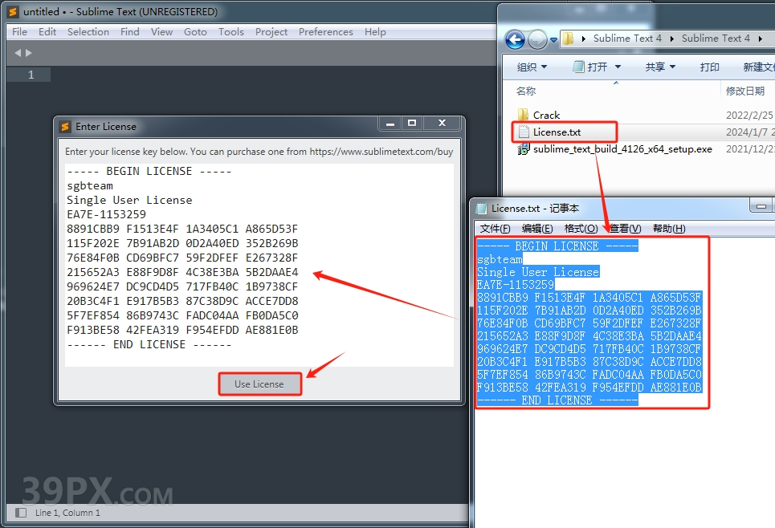Click the date 2024/1/7 of License.txt
This screenshot has height=528, width=775.
pos(750,132)
